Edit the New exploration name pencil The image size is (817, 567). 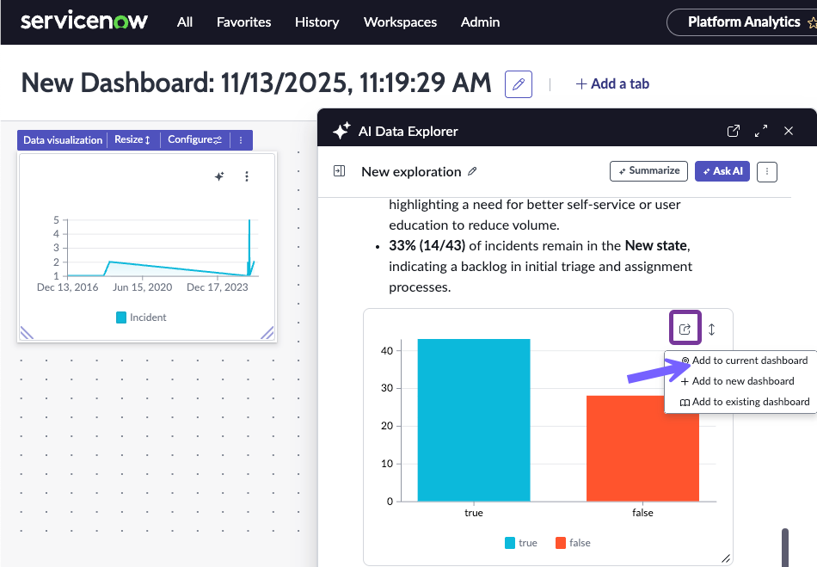[472, 171]
